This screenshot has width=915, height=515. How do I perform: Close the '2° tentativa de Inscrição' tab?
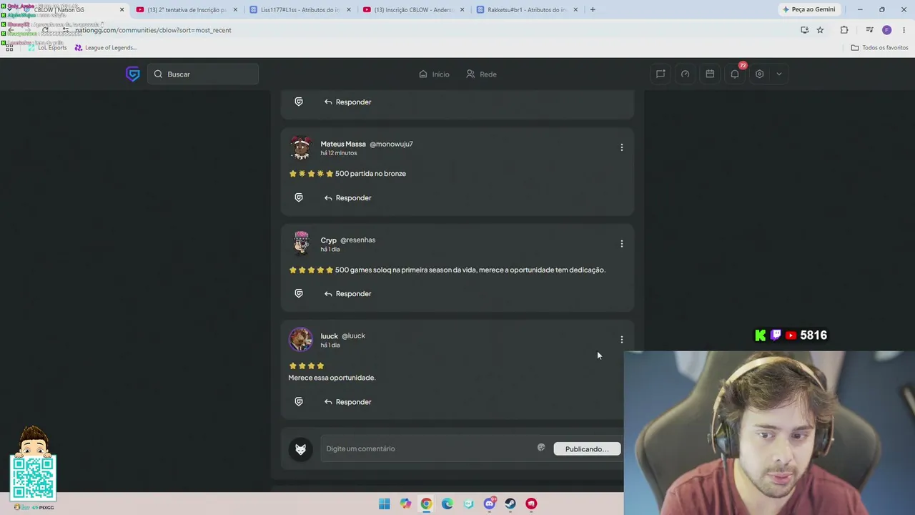click(235, 10)
